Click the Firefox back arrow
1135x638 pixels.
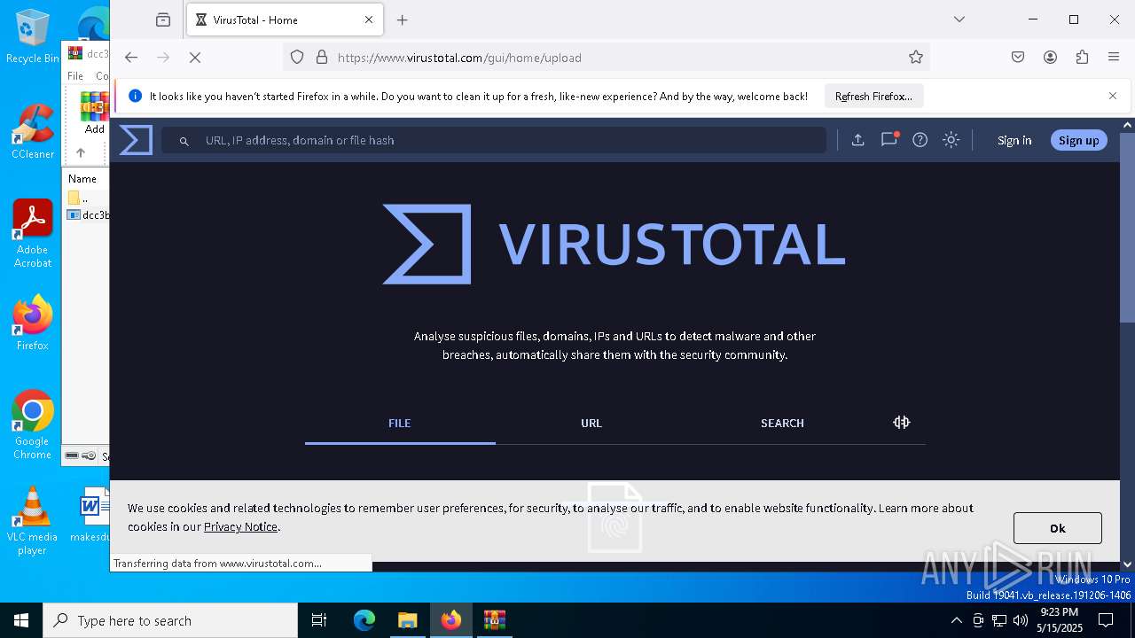click(x=131, y=58)
